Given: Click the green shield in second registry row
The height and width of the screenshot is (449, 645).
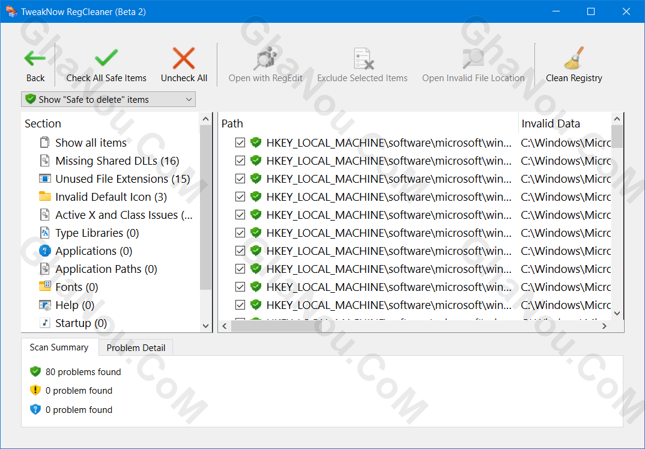Looking at the screenshot, I should click(256, 160).
